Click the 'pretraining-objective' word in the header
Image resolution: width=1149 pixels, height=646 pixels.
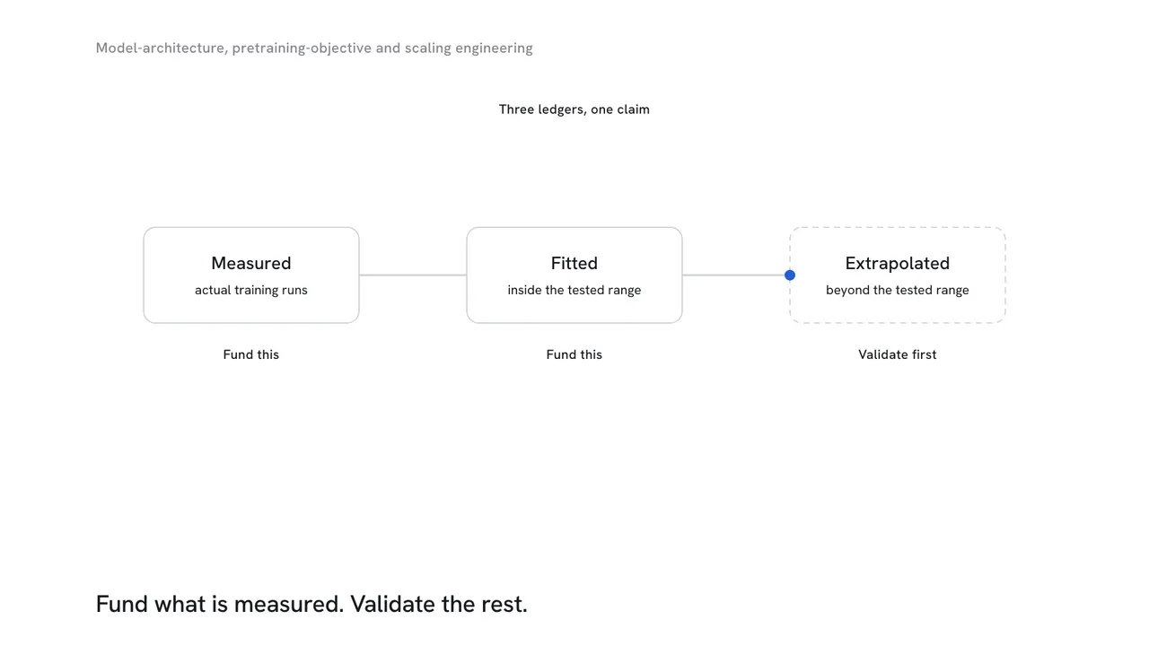pyautogui.click(x=302, y=48)
